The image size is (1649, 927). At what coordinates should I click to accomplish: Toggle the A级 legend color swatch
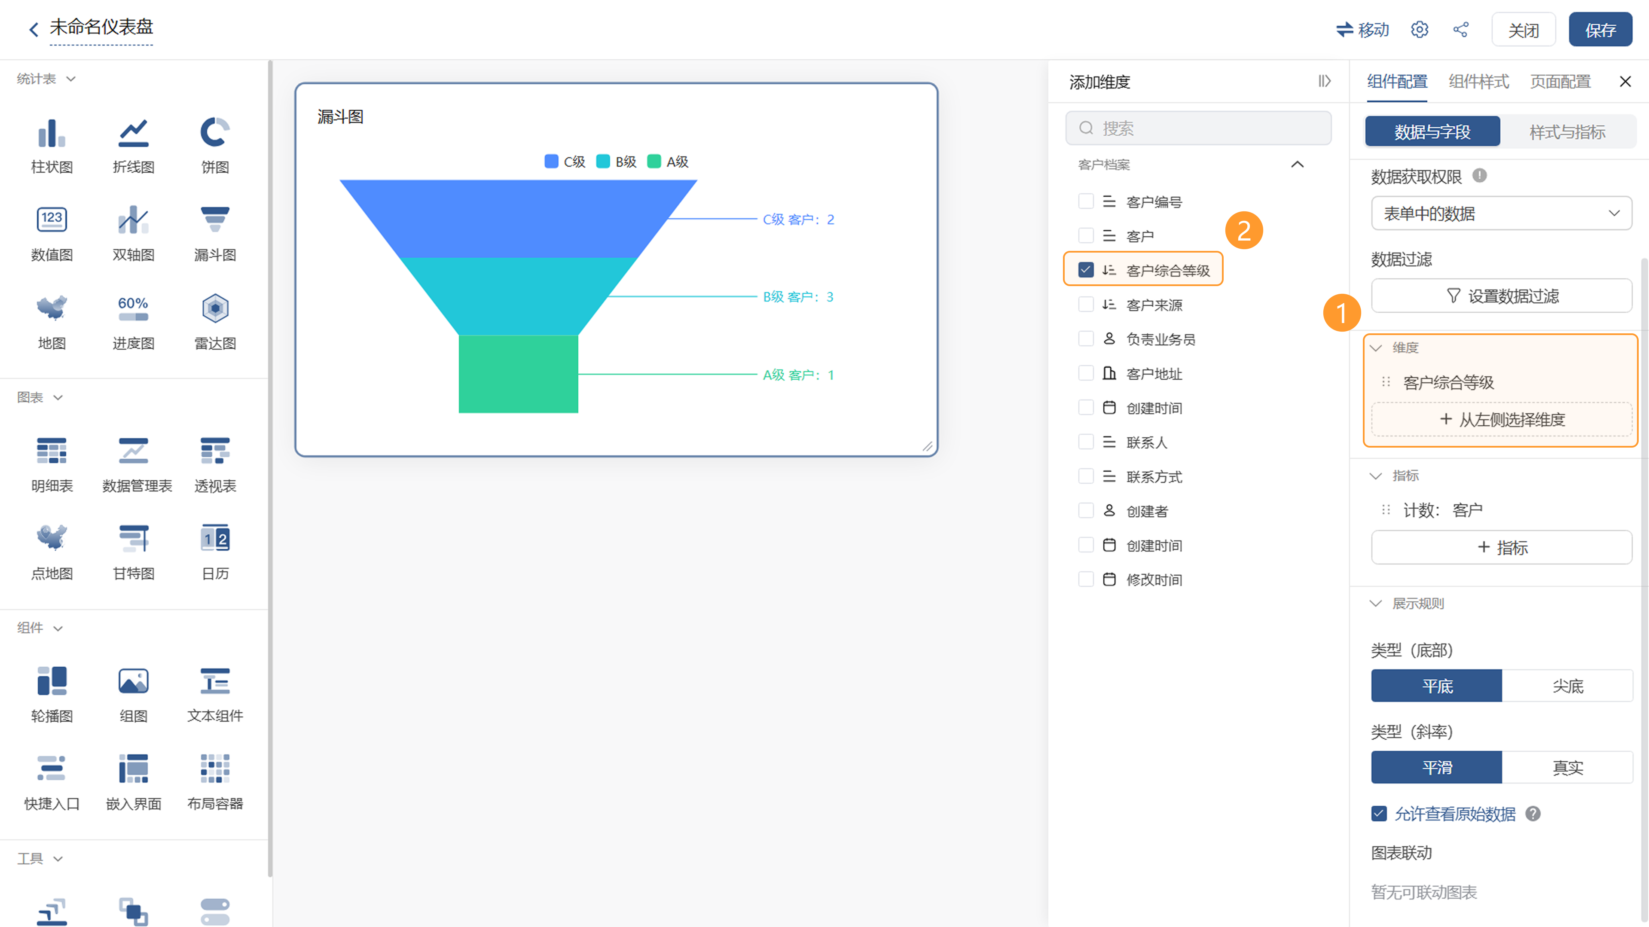point(653,162)
